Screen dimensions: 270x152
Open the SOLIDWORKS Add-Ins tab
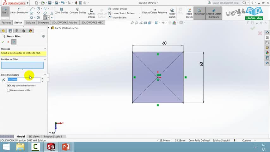(65, 22)
